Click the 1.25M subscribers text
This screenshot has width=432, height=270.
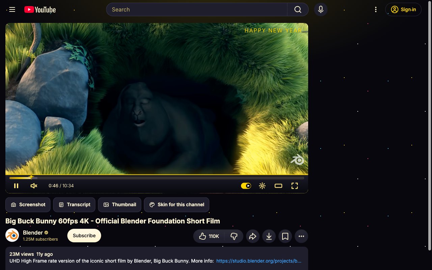click(40, 239)
